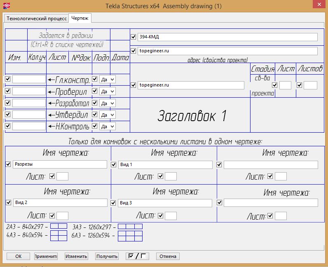Toggle the checkbox next to the Разрезы field

pyautogui.click(x=8, y=164)
